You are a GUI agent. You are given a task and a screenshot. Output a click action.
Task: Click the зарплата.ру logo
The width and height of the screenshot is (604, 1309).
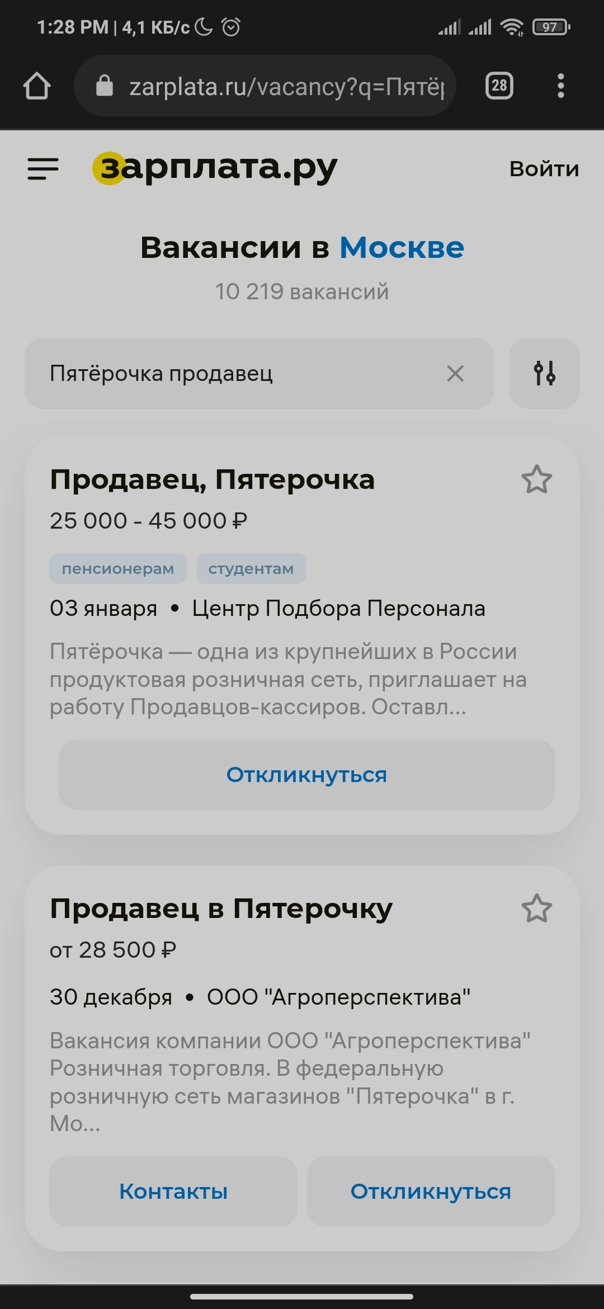(215, 167)
